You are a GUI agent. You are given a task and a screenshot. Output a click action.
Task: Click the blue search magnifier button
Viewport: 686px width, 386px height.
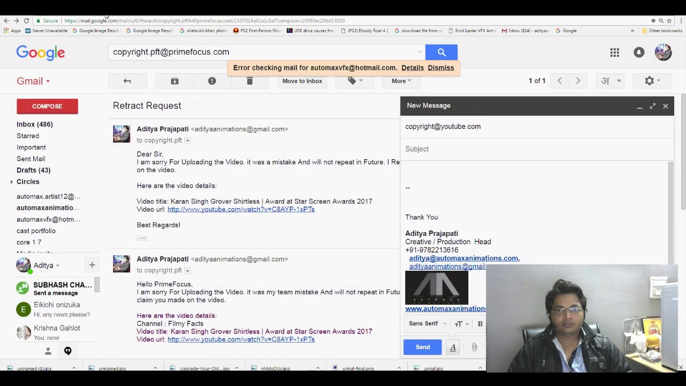click(x=441, y=52)
